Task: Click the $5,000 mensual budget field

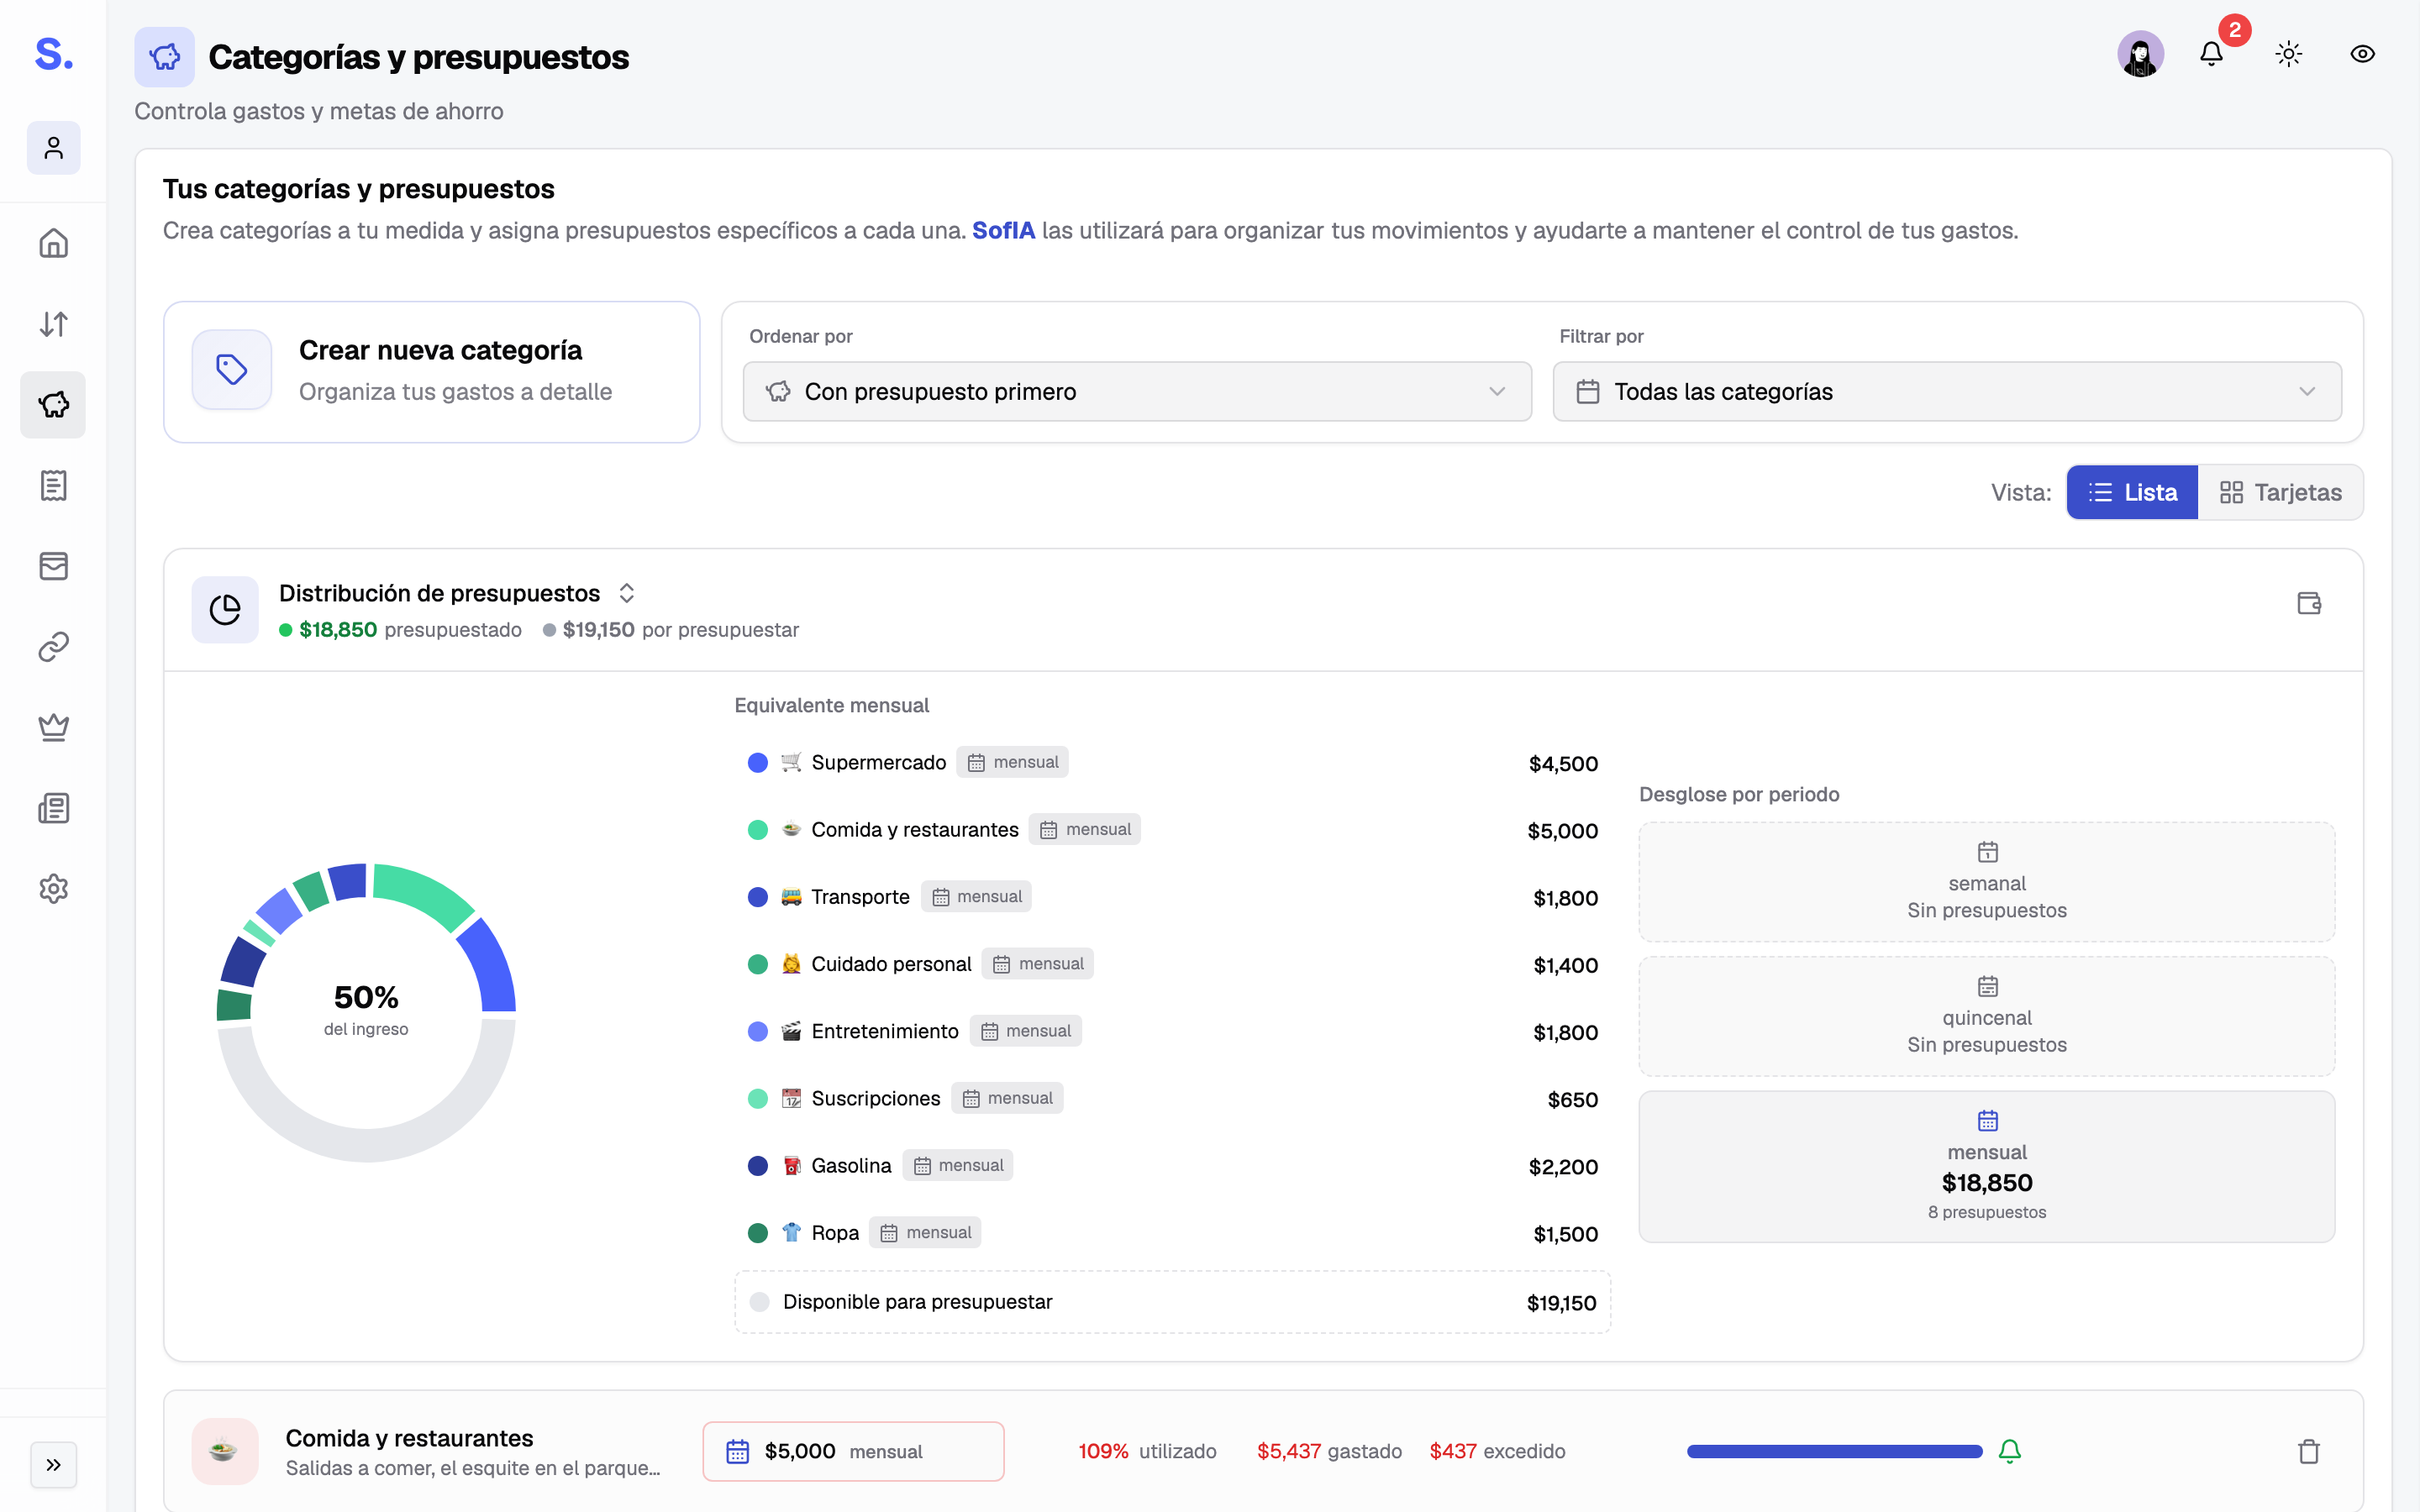Action: [853, 1451]
